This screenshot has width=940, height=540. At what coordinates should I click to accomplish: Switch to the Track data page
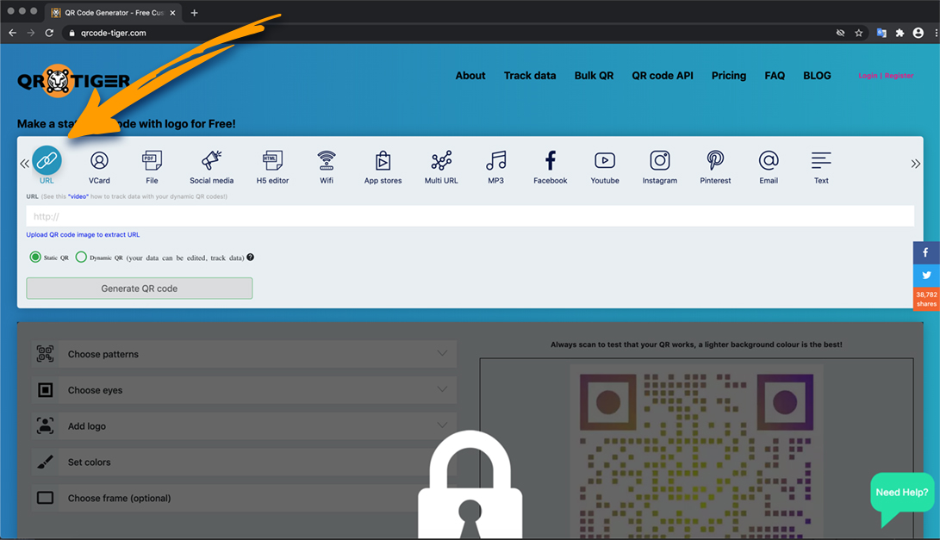tap(529, 76)
